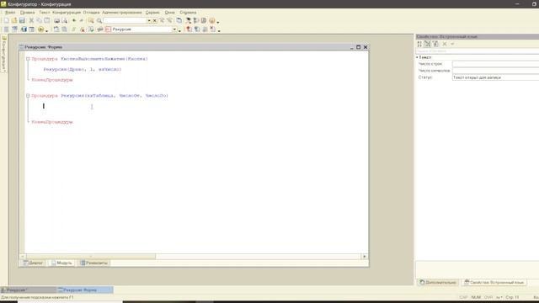Open Правка menu
The height and width of the screenshot is (303, 539).
(28, 13)
